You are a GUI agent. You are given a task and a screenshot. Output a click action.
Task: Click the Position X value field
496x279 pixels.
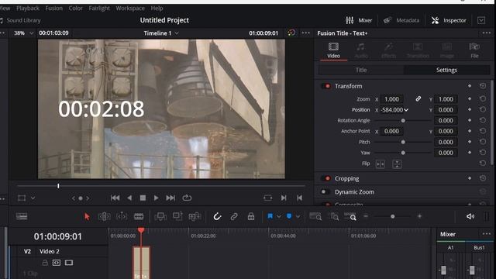(391, 110)
